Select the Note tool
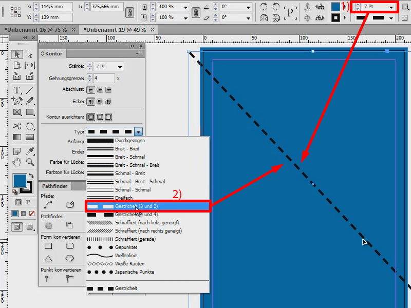 pyautogui.click(x=17, y=151)
